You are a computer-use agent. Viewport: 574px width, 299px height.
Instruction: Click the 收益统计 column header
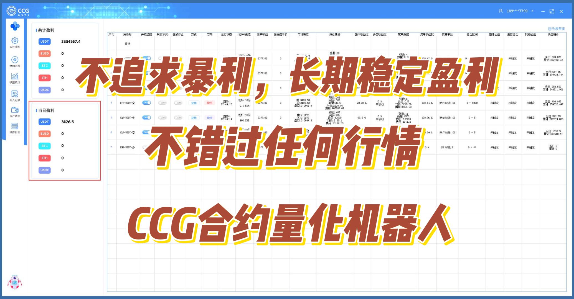pyautogui.click(x=553, y=35)
